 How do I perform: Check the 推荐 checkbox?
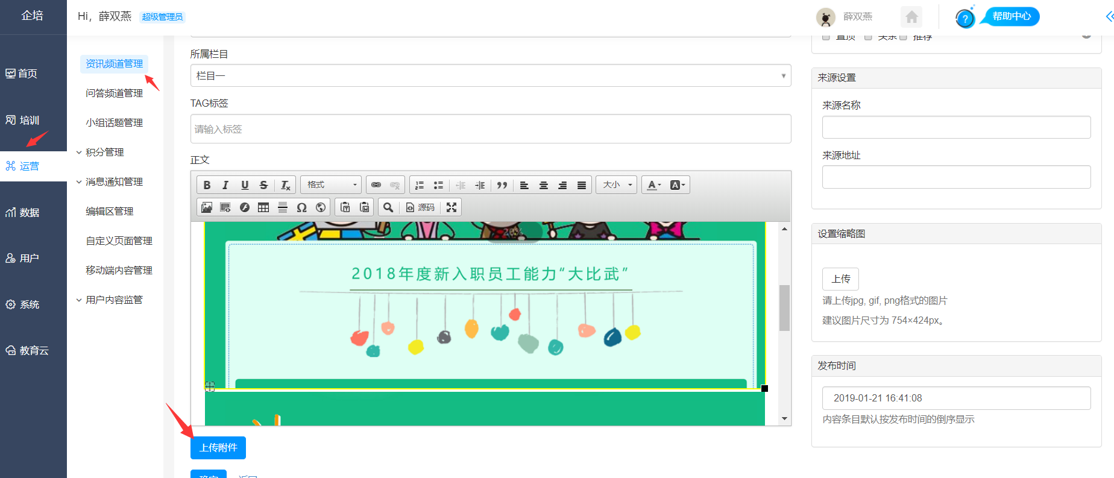[903, 37]
